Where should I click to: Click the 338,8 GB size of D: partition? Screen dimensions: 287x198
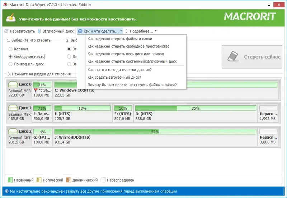coord(143,119)
